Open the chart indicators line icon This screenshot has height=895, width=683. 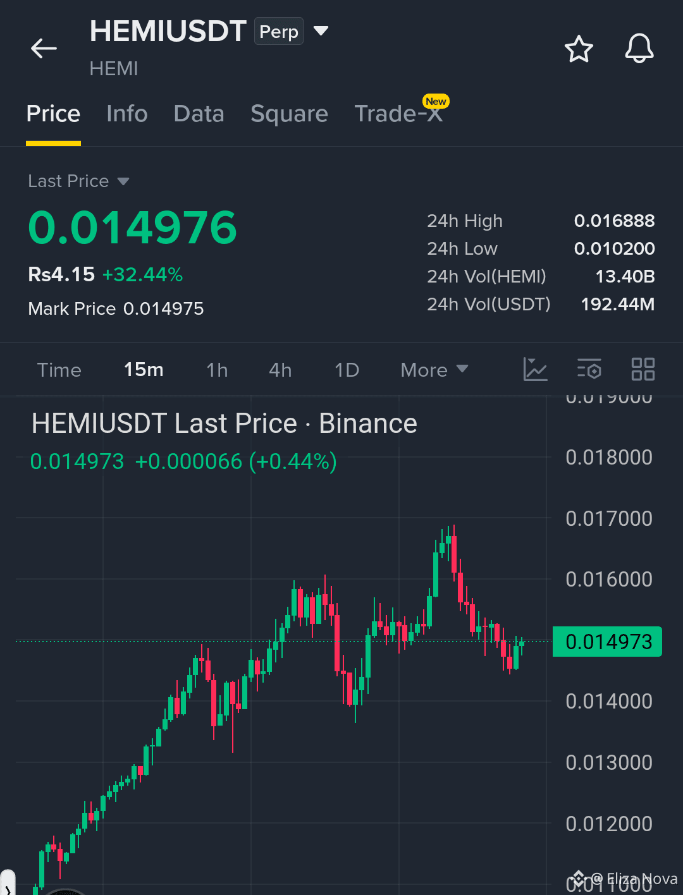coord(535,369)
